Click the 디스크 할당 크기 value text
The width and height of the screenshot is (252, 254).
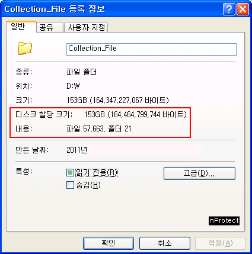click(136, 114)
